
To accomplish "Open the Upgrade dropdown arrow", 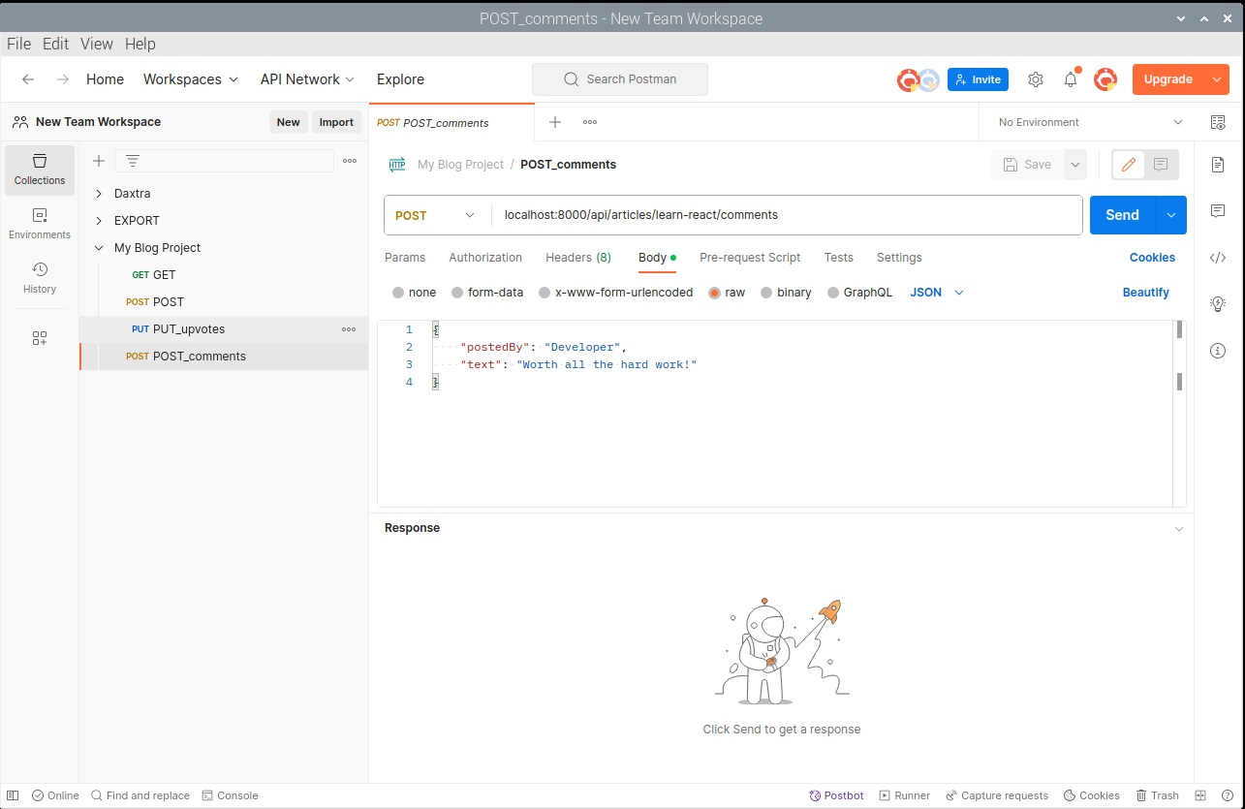I will (1217, 79).
